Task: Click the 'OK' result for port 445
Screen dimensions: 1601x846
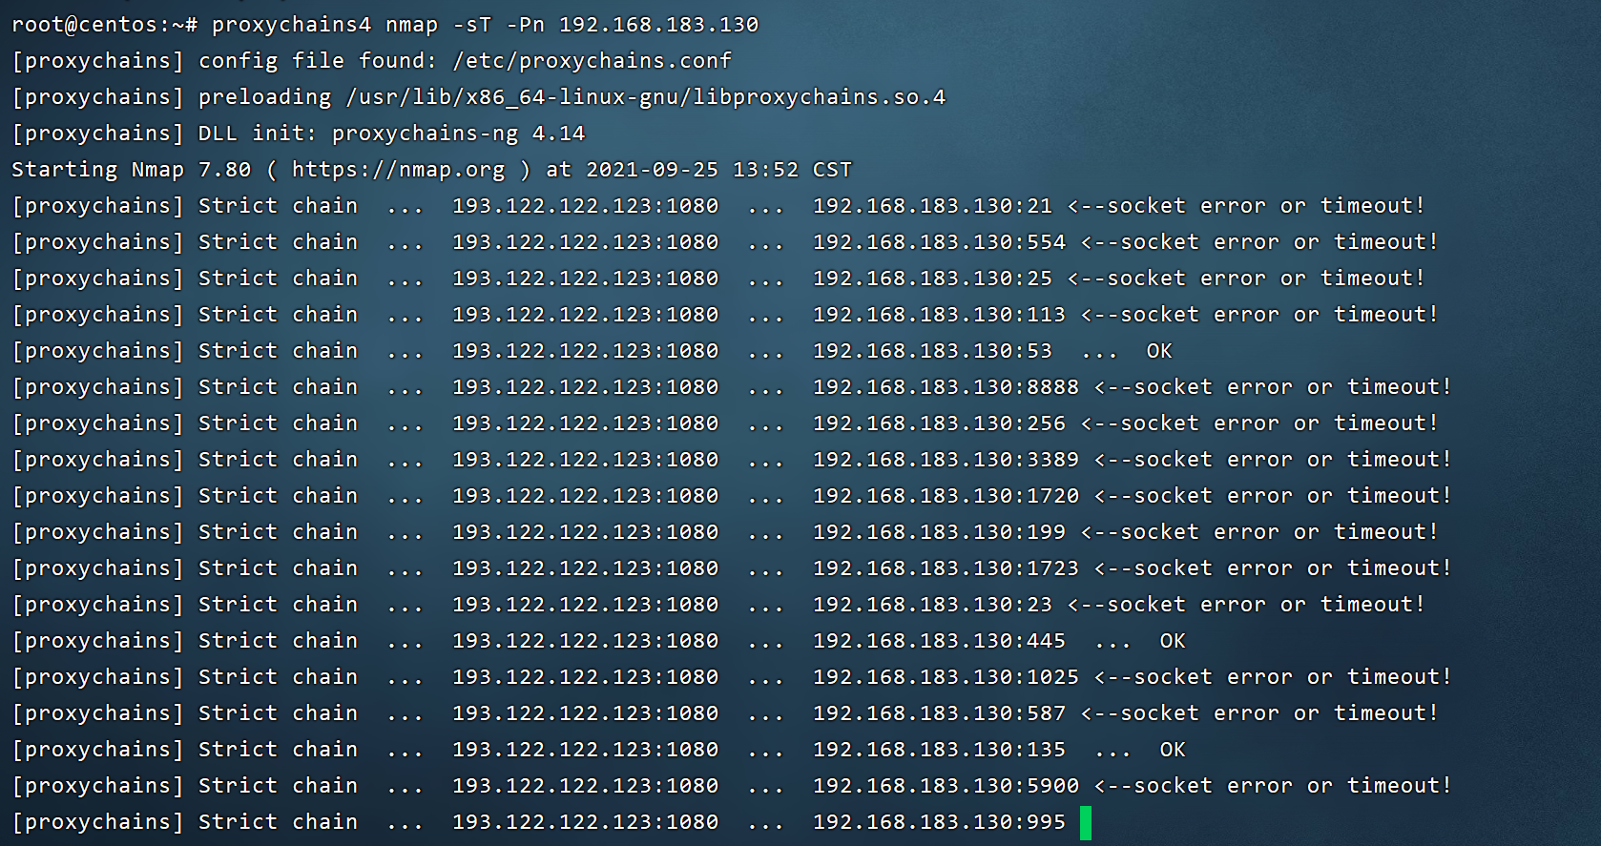Action: coord(1173,641)
